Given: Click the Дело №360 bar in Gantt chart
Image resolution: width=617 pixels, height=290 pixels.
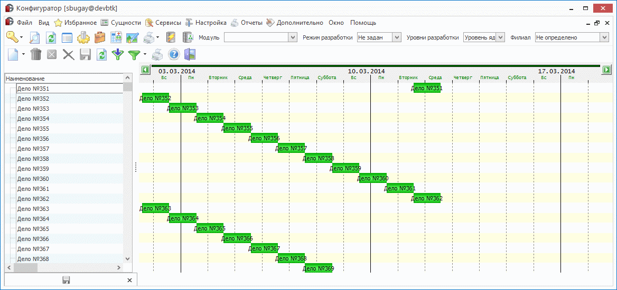Looking at the screenshot, I should point(373,178).
